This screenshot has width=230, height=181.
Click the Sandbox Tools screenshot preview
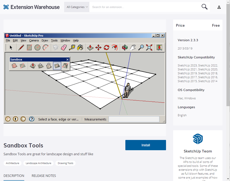point(85,78)
